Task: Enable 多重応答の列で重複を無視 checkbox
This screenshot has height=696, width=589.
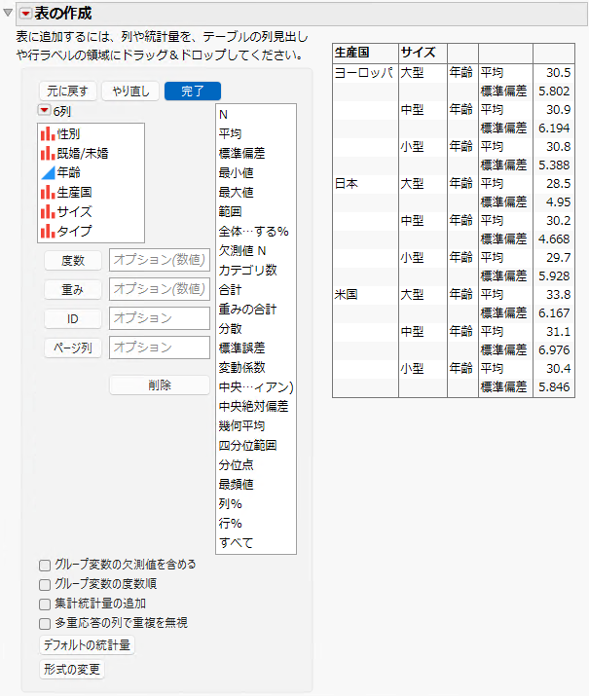Action: tap(45, 624)
